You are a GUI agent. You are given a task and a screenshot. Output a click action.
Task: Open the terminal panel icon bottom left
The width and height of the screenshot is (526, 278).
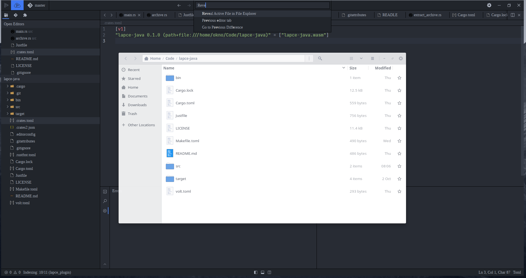point(105,191)
